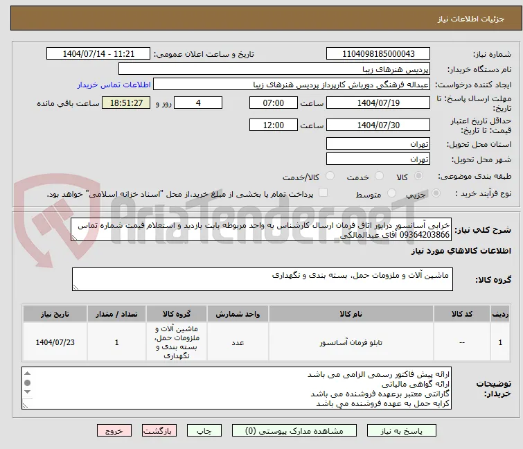The width and height of the screenshot is (523, 449).
Task: Click the جزئیات اطلاعات نیاز header title
Action: click(470, 19)
